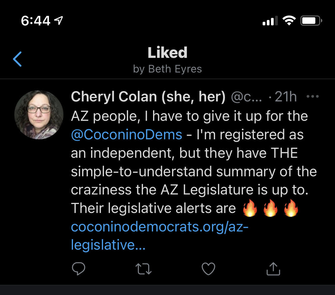Tap the location services arrow icon
This screenshot has width=335, height=295.
point(59,20)
